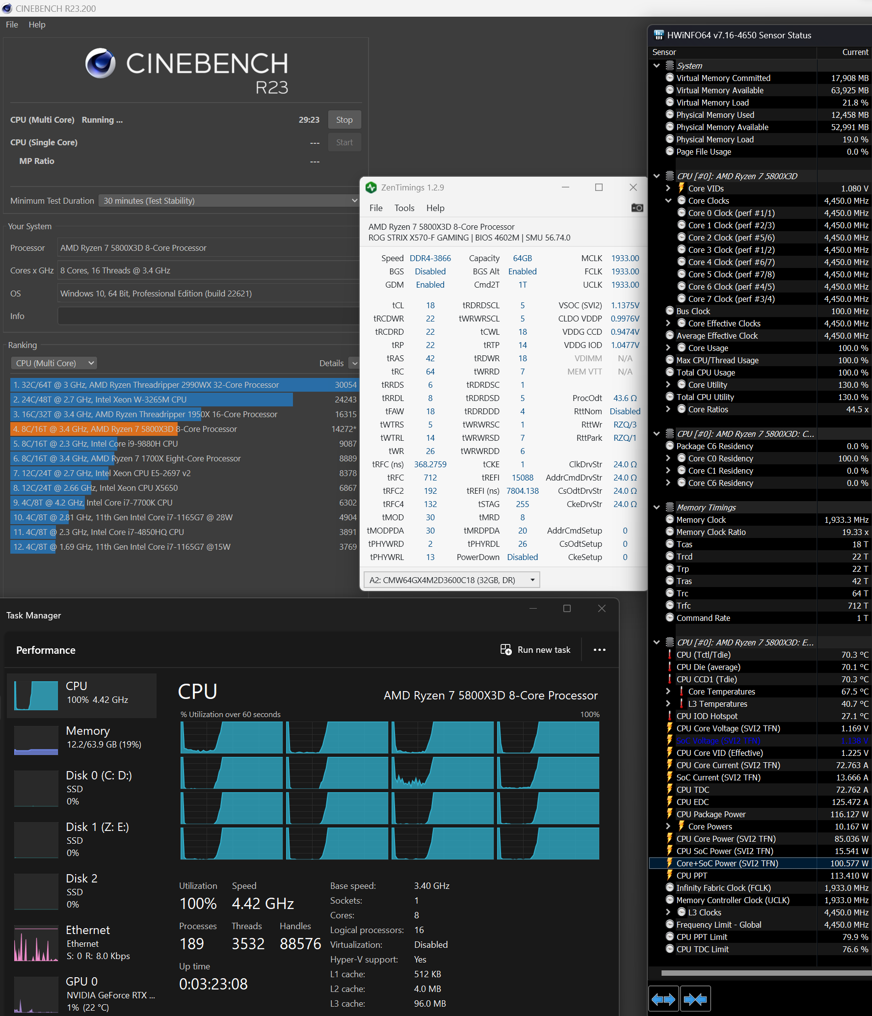Viewport: 872px width, 1016px height.
Task: Select ranking entry Intel Core i7-7700K
Action: pos(184,503)
